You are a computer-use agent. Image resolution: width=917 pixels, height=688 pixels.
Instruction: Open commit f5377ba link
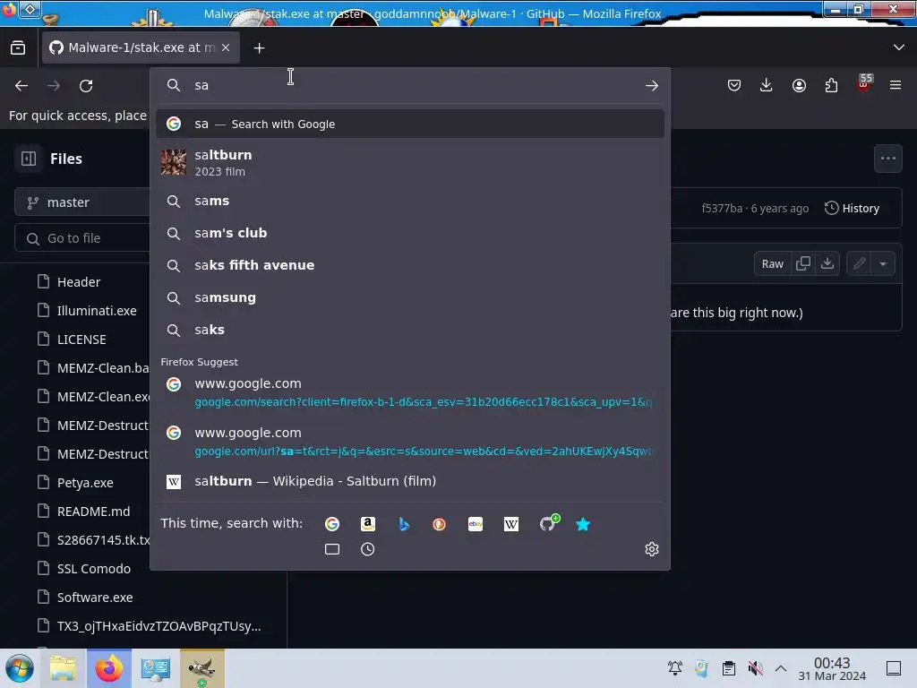click(722, 208)
